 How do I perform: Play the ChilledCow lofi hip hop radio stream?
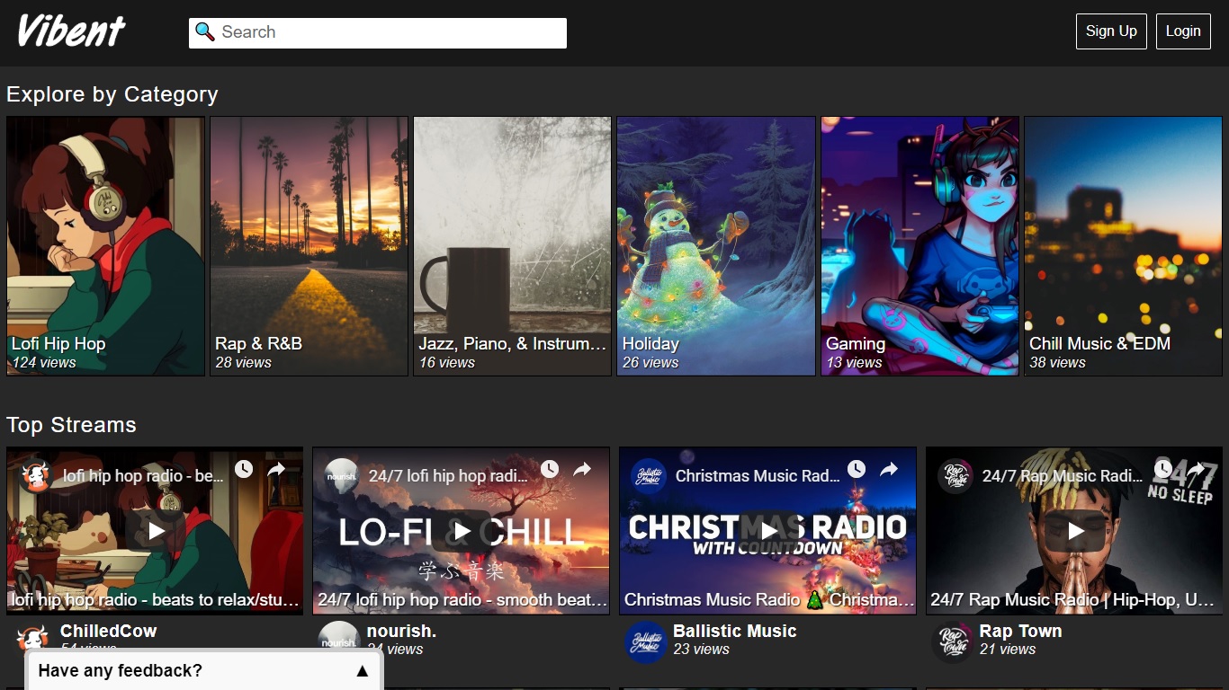click(156, 531)
